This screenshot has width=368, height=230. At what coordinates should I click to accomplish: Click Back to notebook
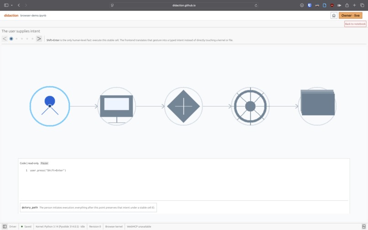pos(355,24)
